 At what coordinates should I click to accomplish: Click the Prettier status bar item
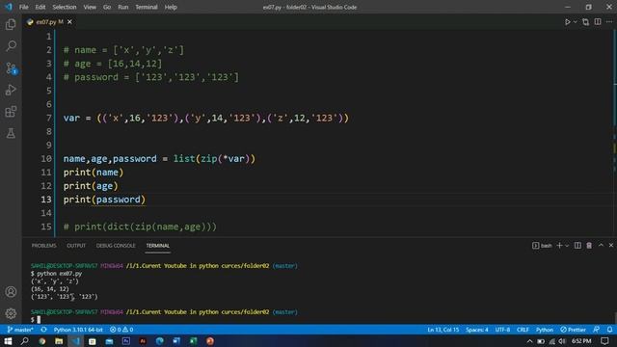tap(574, 330)
